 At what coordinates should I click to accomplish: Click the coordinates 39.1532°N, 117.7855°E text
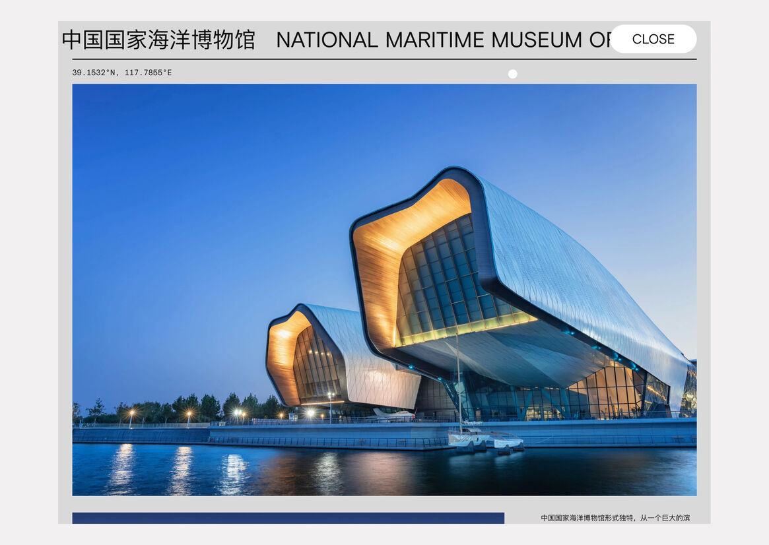point(122,73)
